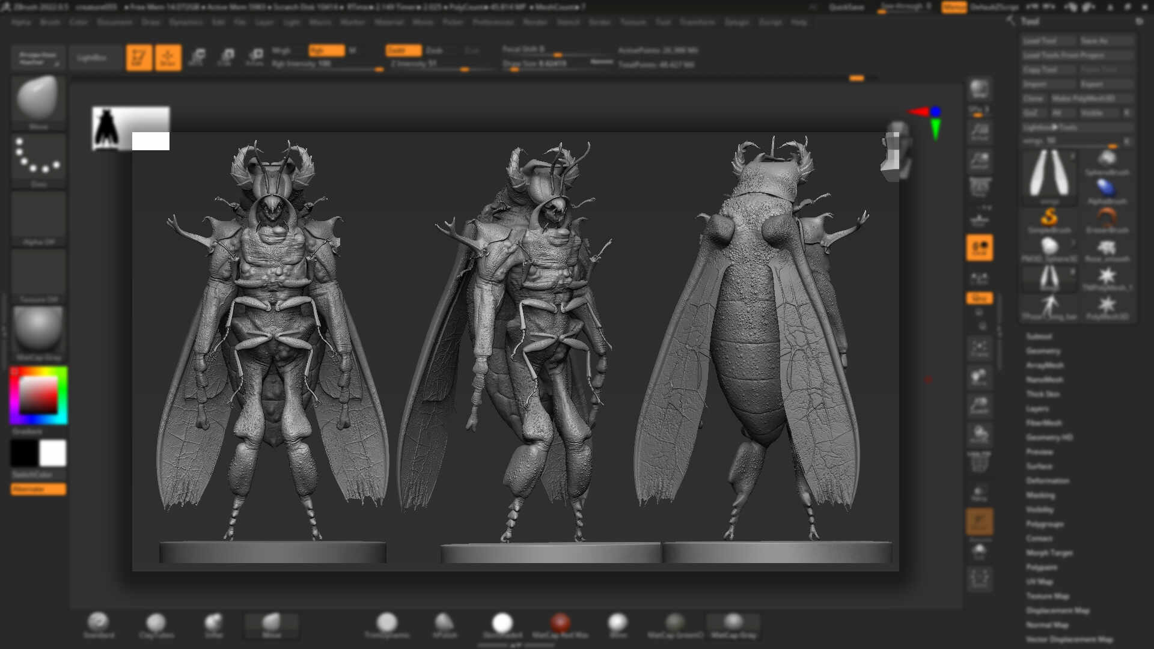1154x649 pixels.
Task: Open the Document menu
Action: [114, 22]
